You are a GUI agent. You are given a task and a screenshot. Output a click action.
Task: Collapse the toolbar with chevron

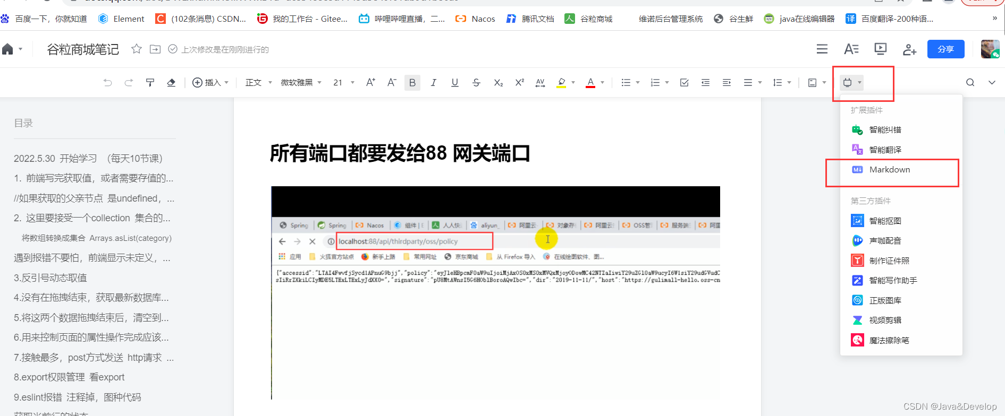click(x=992, y=82)
